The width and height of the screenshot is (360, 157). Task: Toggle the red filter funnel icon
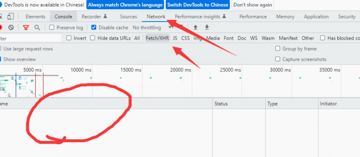click(26, 28)
